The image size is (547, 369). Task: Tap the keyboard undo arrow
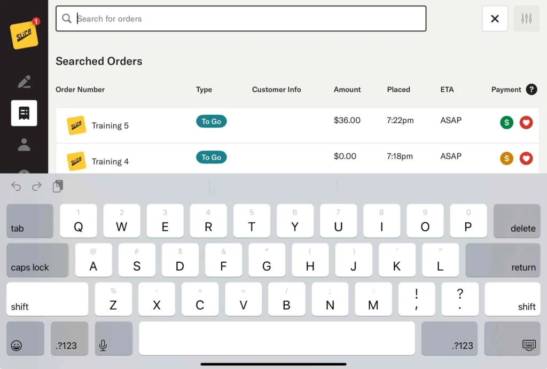[x=16, y=186]
